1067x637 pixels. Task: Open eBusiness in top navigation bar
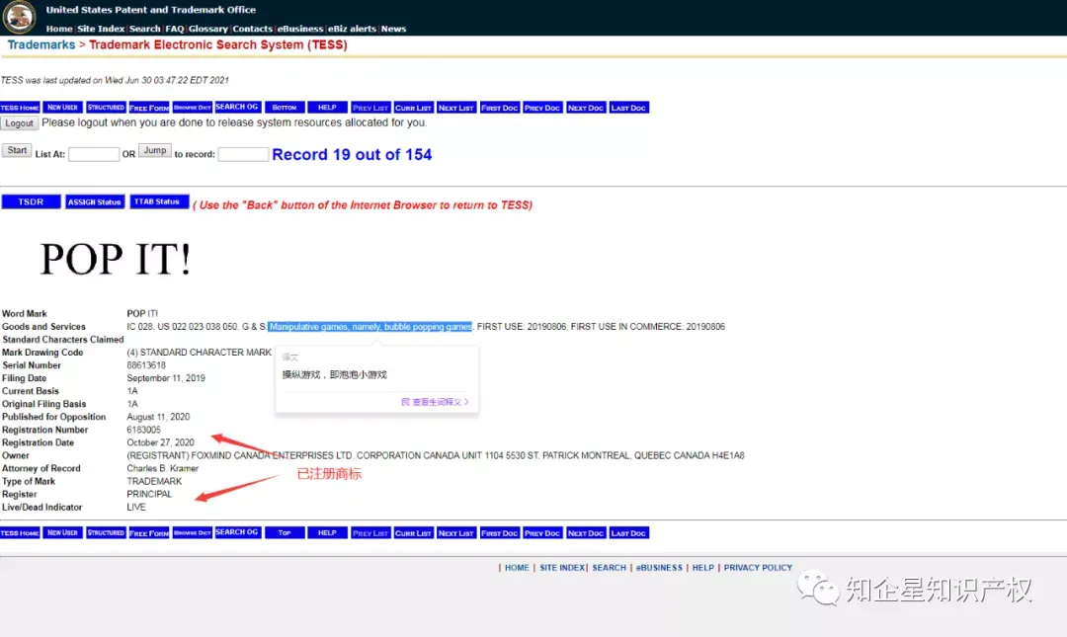(x=300, y=29)
